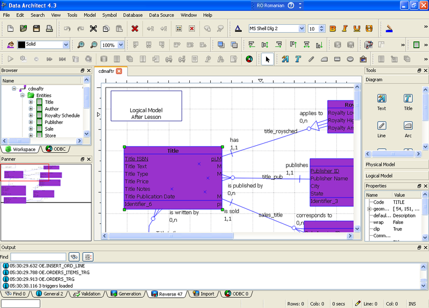Click the Redo arrow icon
Image resolution: width=429 pixels, height=308 pixels.
point(80,28)
